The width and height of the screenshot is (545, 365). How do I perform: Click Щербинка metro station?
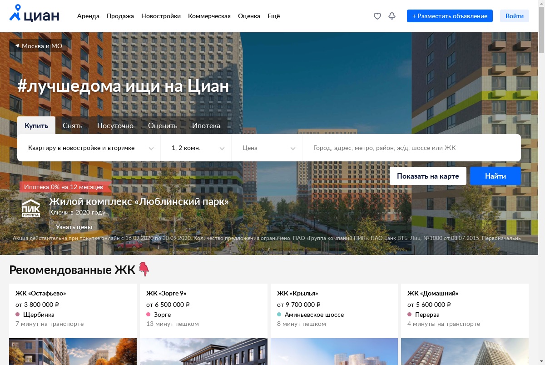pyautogui.click(x=39, y=315)
